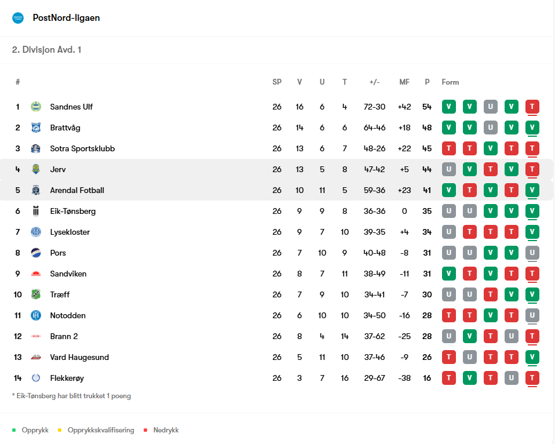Click the Flekkerøy club crest
Screen dimensions: 555x444
36,378
